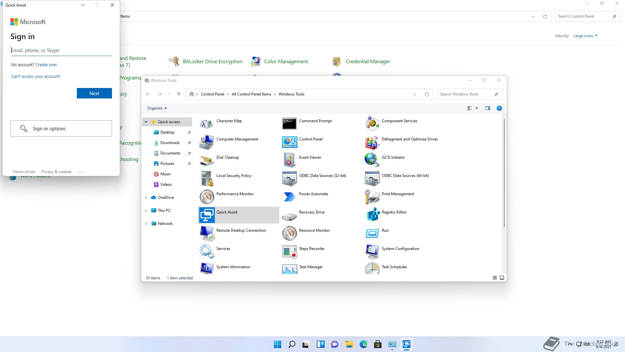Select Task Scheduler clock icon
The image size is (625, 352).
[x=372, y=268]
